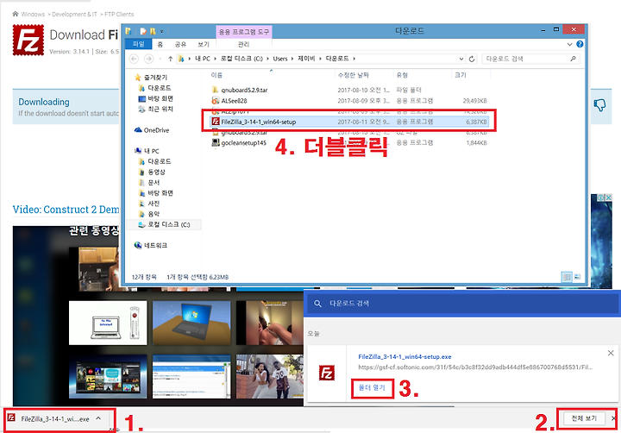Go up one folder level in Explorer
The height and width of the screenshot is (433, 621).
point(170,59)
